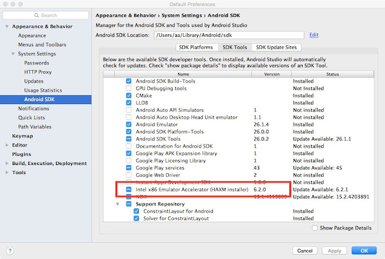This screenshot has width=385, height=259.
Task: Select HTTP Proxy in sidebar
Action: click(38, 72)
